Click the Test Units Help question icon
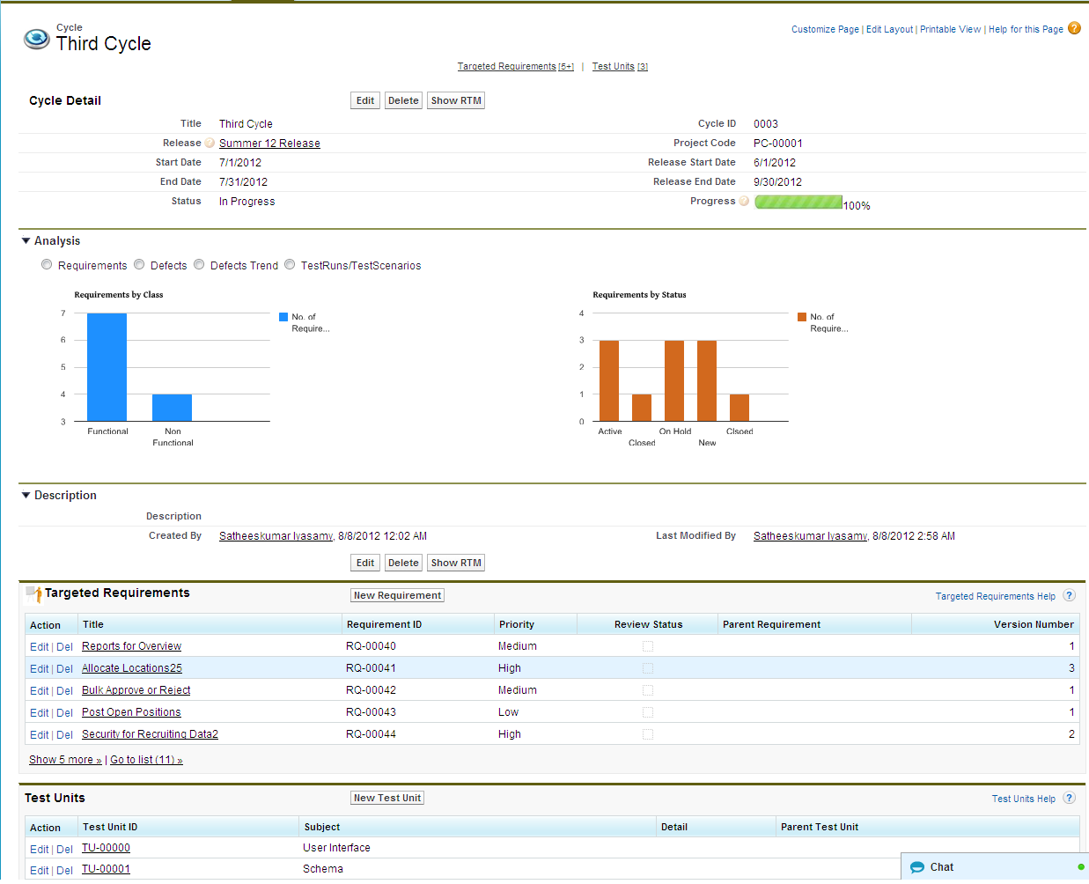 [1069, 798]
